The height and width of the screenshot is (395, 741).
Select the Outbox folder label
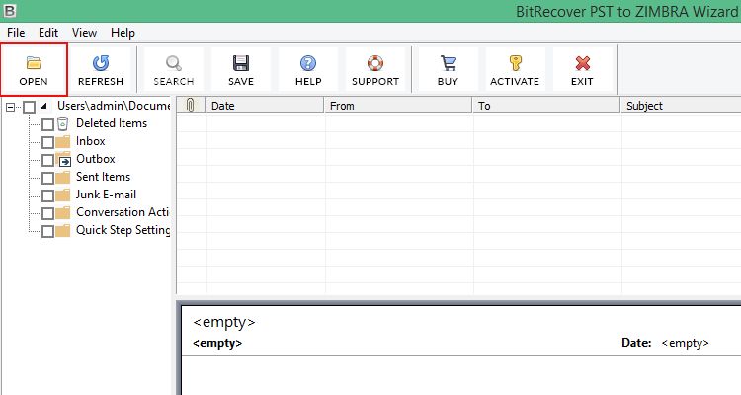96,159
